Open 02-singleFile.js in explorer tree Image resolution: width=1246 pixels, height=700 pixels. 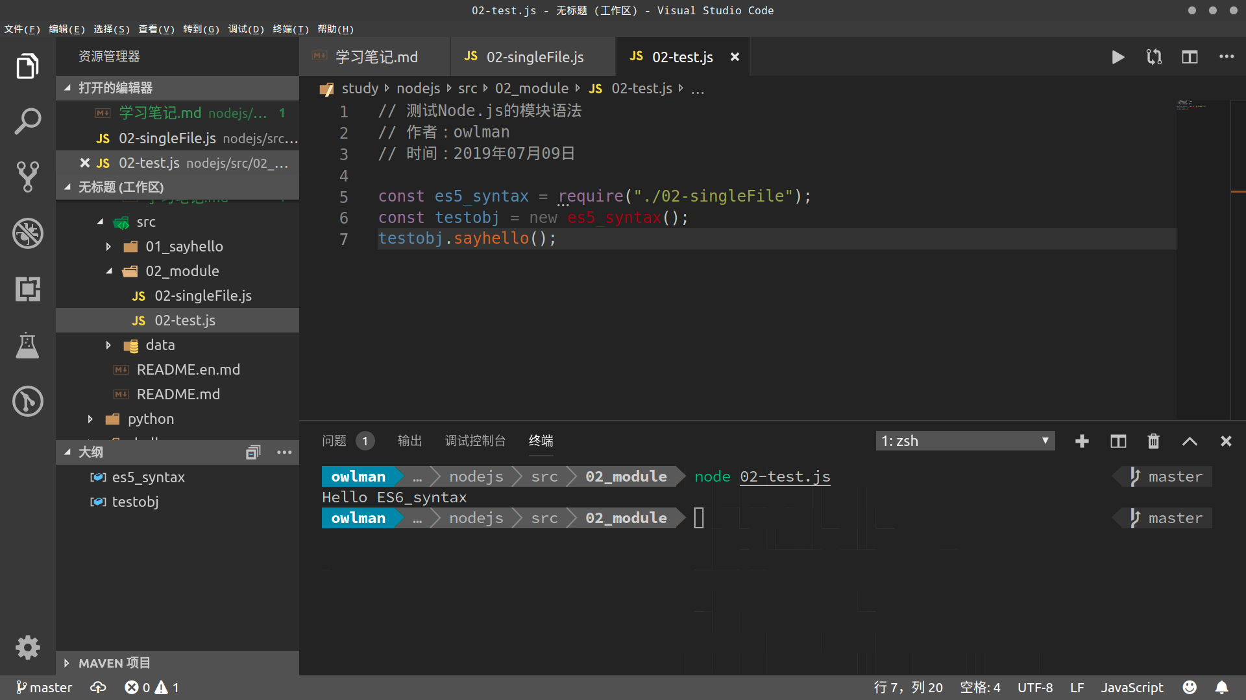click(177, 296)
